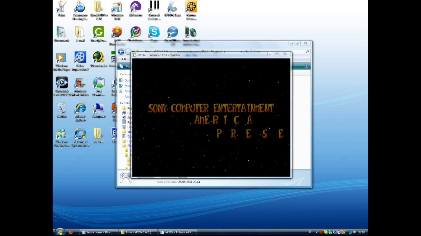Click Explorer window back arrow button
The width and height of the screenshot is (421, 236).
coord(121,52)
